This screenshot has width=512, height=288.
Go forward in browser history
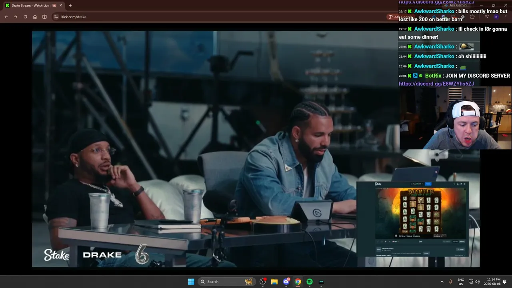click(16, 17)
